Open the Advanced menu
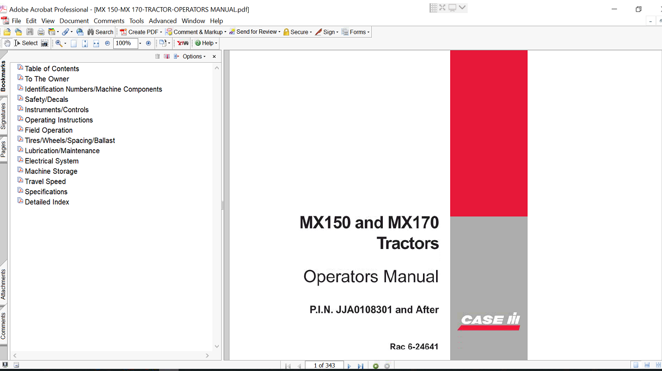This screenshot has height=371, width=662. pyautogui.click(x=163, y=21)
